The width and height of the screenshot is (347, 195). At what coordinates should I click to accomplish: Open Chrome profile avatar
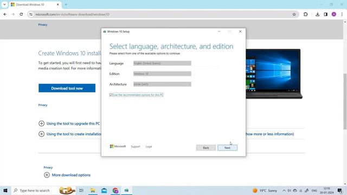pyautogui.click(x=334, y=15)
